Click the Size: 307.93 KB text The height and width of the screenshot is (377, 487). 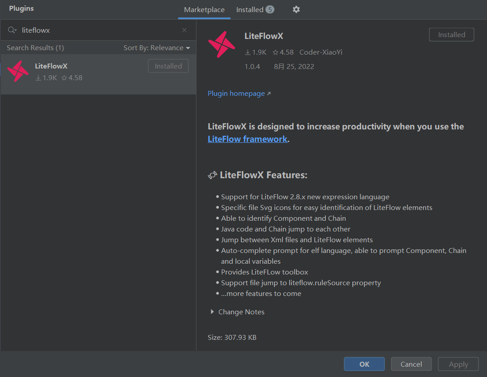click(232, 338)
